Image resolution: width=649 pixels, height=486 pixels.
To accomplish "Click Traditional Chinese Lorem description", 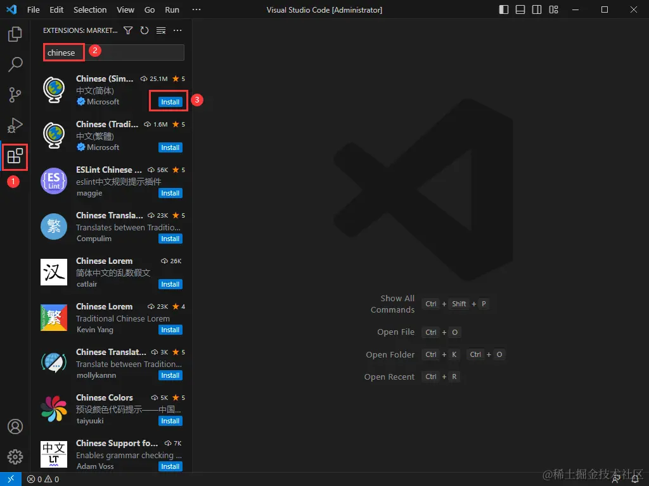I will [123, 319].
